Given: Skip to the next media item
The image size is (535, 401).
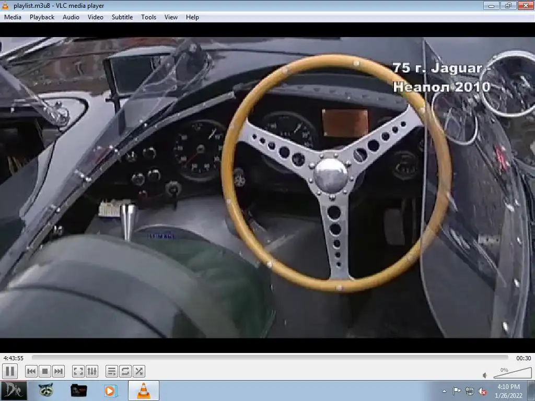Looking at the screenshot, I should tap(59, 371).
